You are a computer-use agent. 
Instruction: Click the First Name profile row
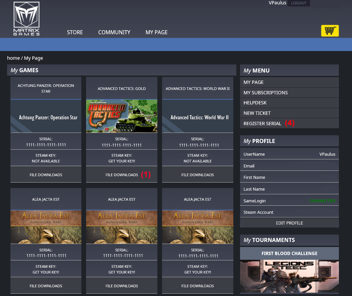pyautogui.click(x=289, y=177)
